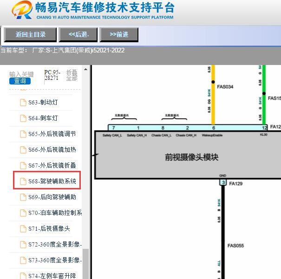Open the S63-制动灯 tree item

pyautogui.click(x=43, y=103)
